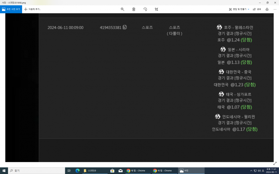Click the 스포츠 text above (다폴더)
279x174 pixels.
point(174,27)
